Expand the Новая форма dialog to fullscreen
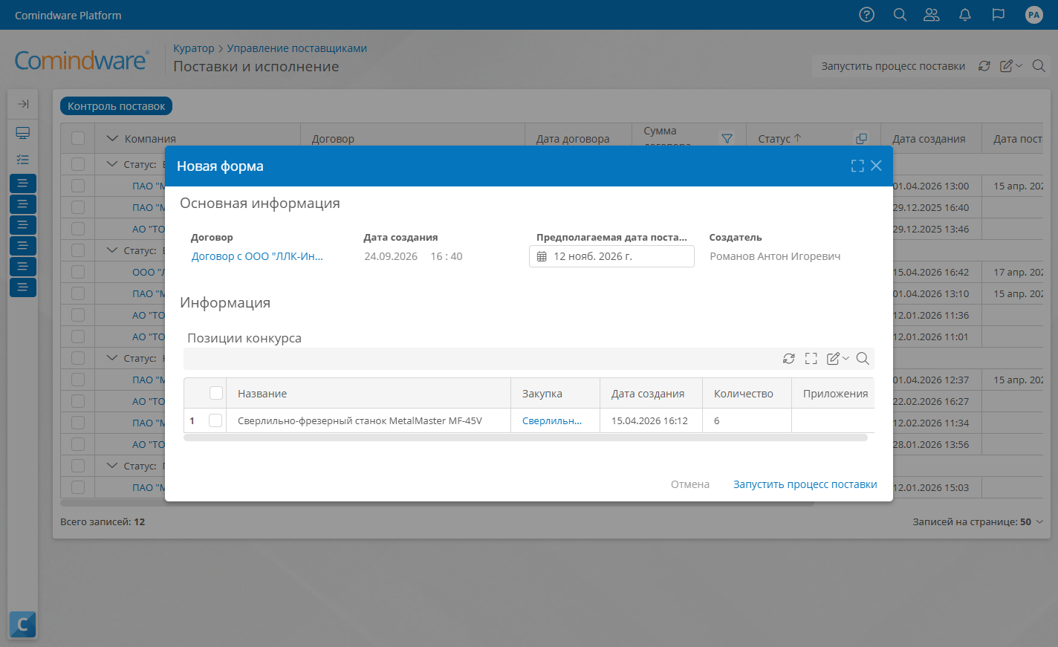The image size is (1058, 647). (857, 166)
